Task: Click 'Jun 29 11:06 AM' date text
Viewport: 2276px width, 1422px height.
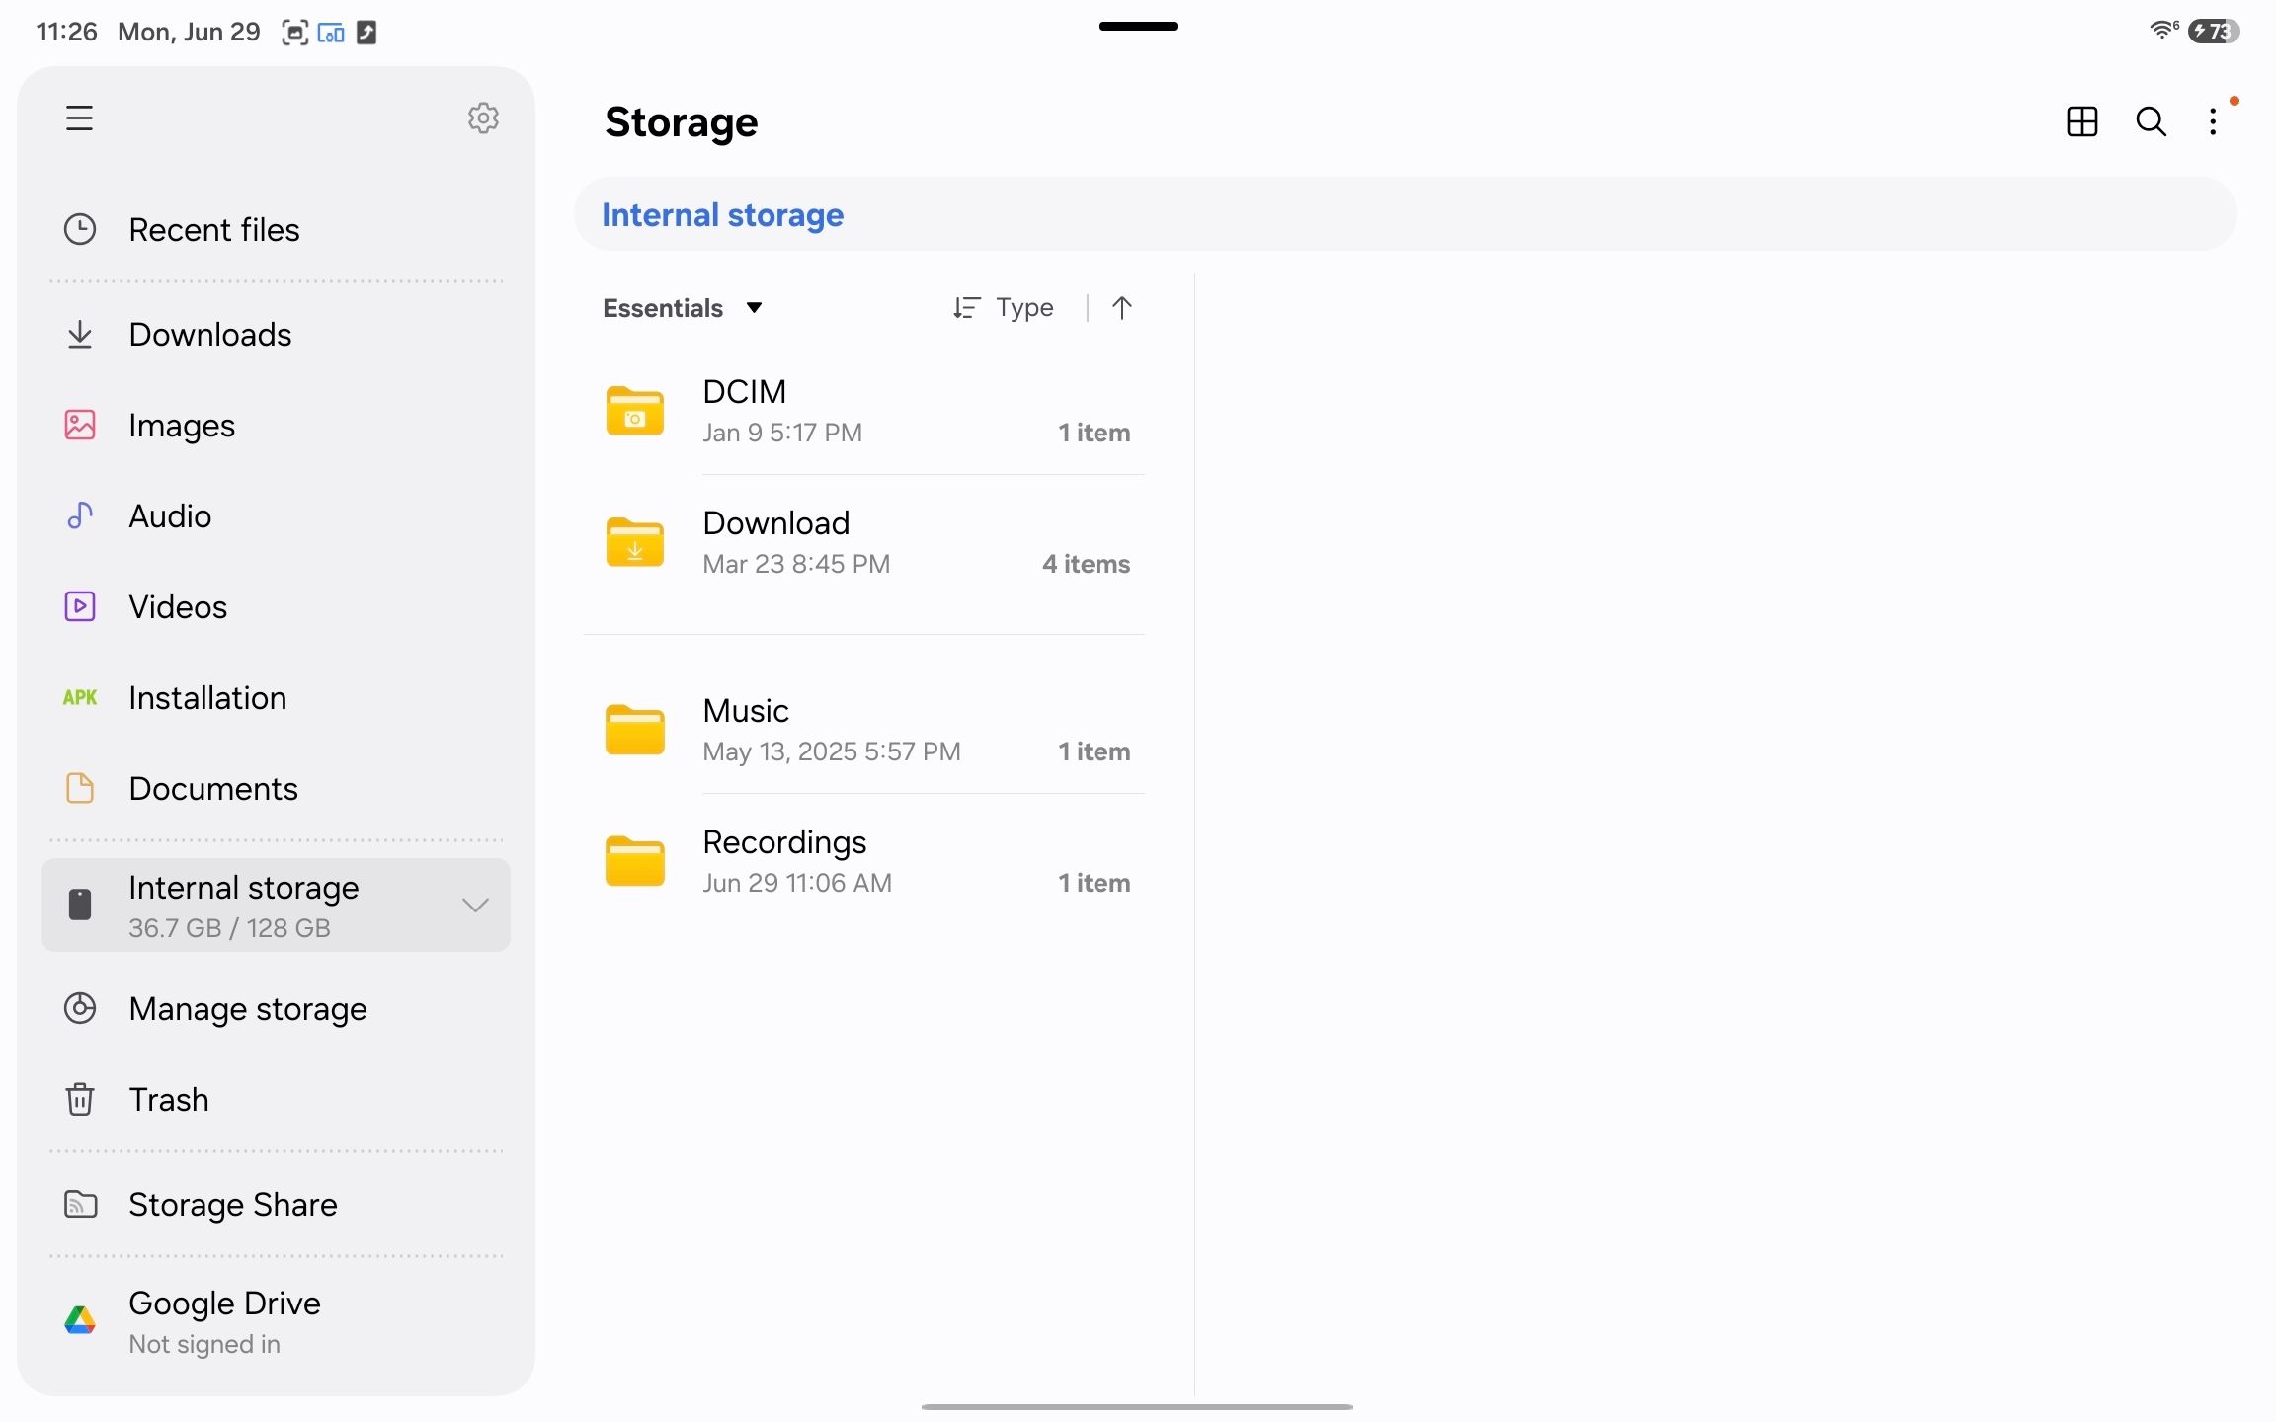Action: [x=797, y=882]
